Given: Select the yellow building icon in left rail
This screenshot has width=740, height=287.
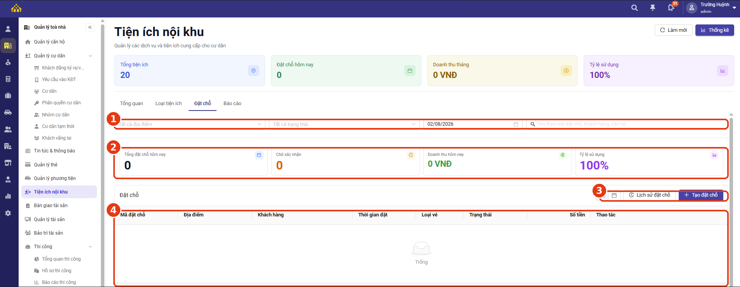Looking at the screenshot, I should pos(8,46).
